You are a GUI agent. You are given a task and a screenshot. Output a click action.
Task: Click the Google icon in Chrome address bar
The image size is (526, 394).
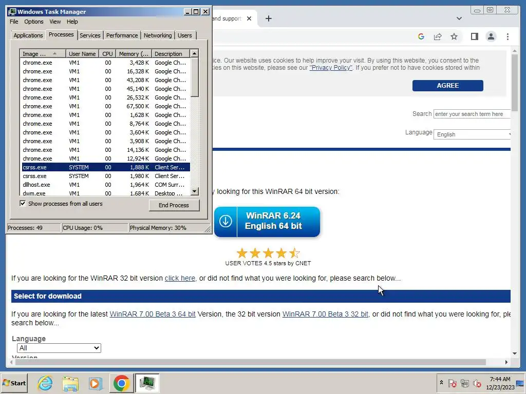421,36
